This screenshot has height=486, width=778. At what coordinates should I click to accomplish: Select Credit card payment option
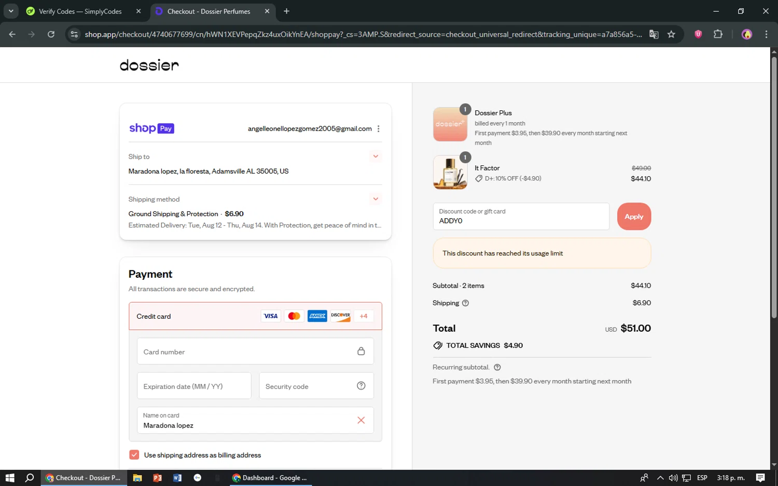[255, 316]
